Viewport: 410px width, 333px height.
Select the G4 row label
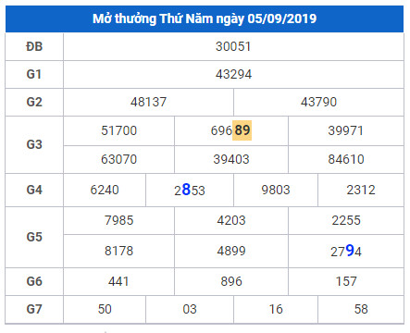34,190
